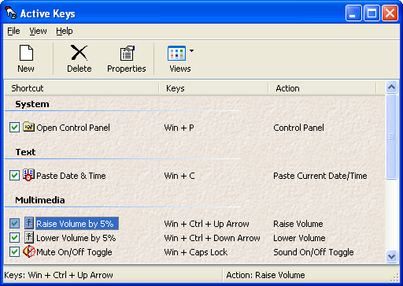Click the status bar Action: Raise Volume entry
This screenshot has height=286, width=403.
pos(265,275)
